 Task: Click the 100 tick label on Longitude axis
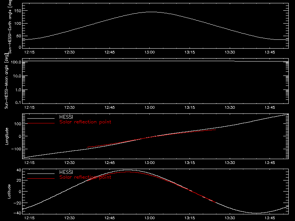[x=17, y=124]
